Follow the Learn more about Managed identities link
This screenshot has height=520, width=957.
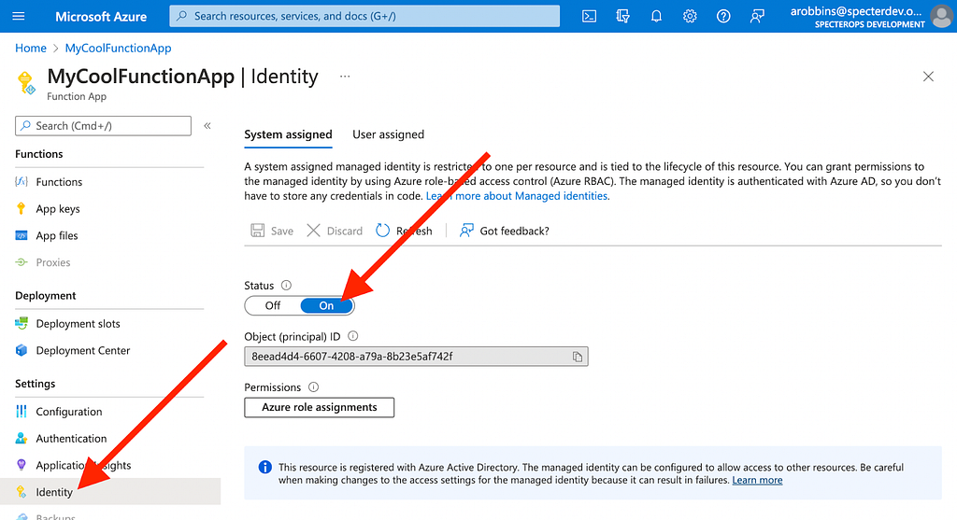point(517,196)
